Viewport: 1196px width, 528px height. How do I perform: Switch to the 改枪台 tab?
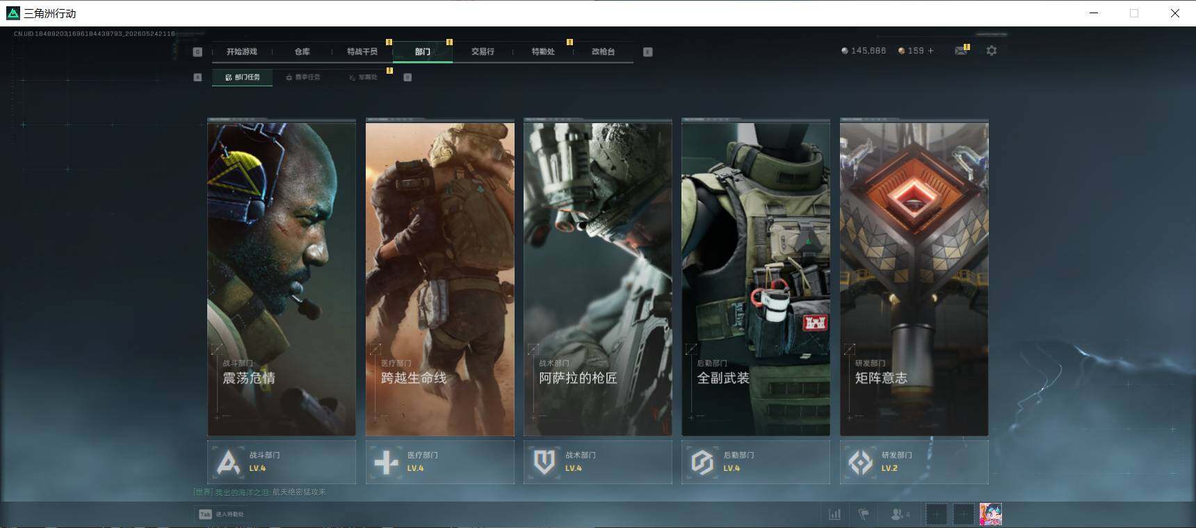(603, 51)
